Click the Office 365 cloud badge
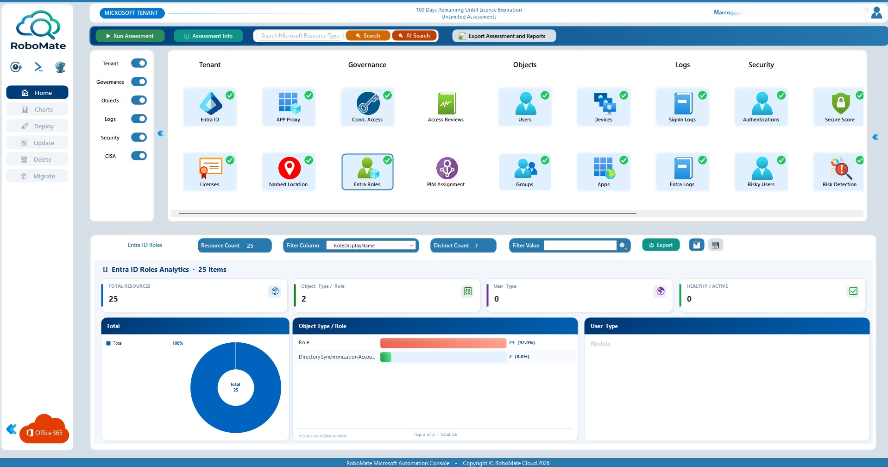Screen dimensions: 888x467 tap(44, 429)
